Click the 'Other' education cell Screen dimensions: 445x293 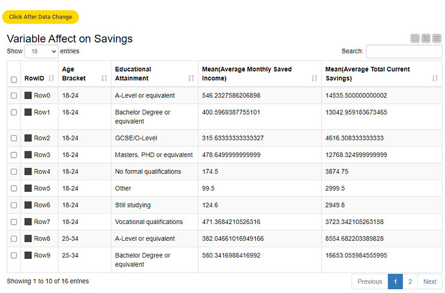[x=123, y=188]
